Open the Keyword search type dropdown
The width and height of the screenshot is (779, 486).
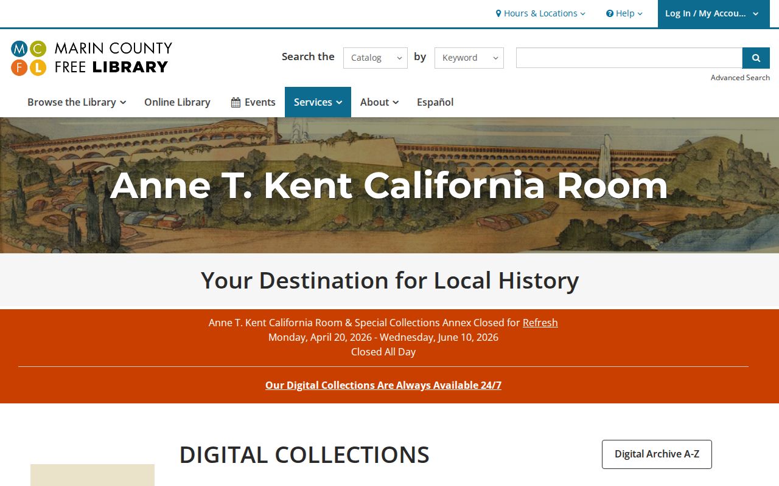tap(469, 58)
